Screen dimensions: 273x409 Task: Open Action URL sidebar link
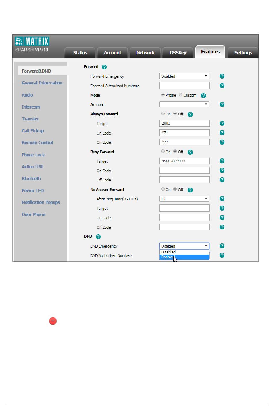33,167
